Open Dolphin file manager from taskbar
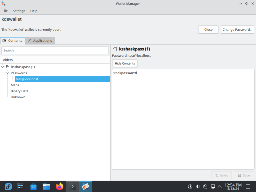Viewport: 256px width, 192px height. point(46,186)
